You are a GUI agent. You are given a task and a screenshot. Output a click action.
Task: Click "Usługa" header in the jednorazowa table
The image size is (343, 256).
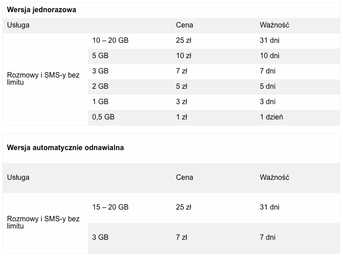pos(18,25)
